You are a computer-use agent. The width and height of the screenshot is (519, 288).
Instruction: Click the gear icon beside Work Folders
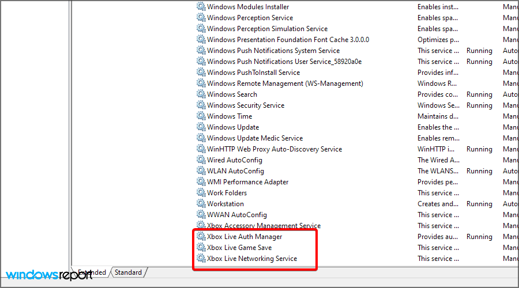[201, 192]
